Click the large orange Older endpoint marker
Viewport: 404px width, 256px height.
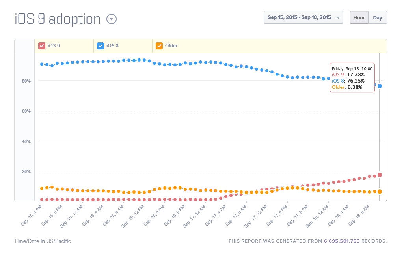(380, 191)
